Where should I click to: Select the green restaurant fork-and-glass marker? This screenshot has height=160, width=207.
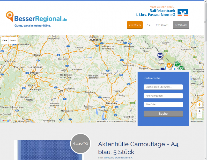point(177,63)
